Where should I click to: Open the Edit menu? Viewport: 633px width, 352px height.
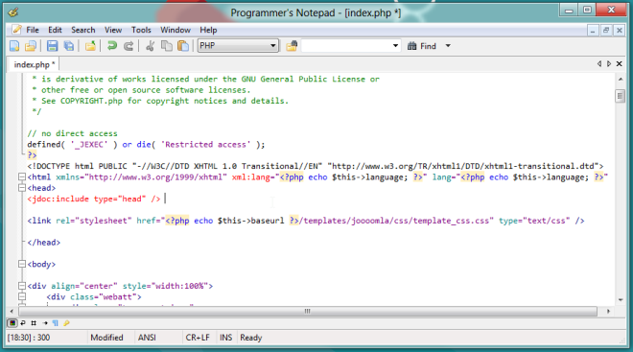pos(55,30)
